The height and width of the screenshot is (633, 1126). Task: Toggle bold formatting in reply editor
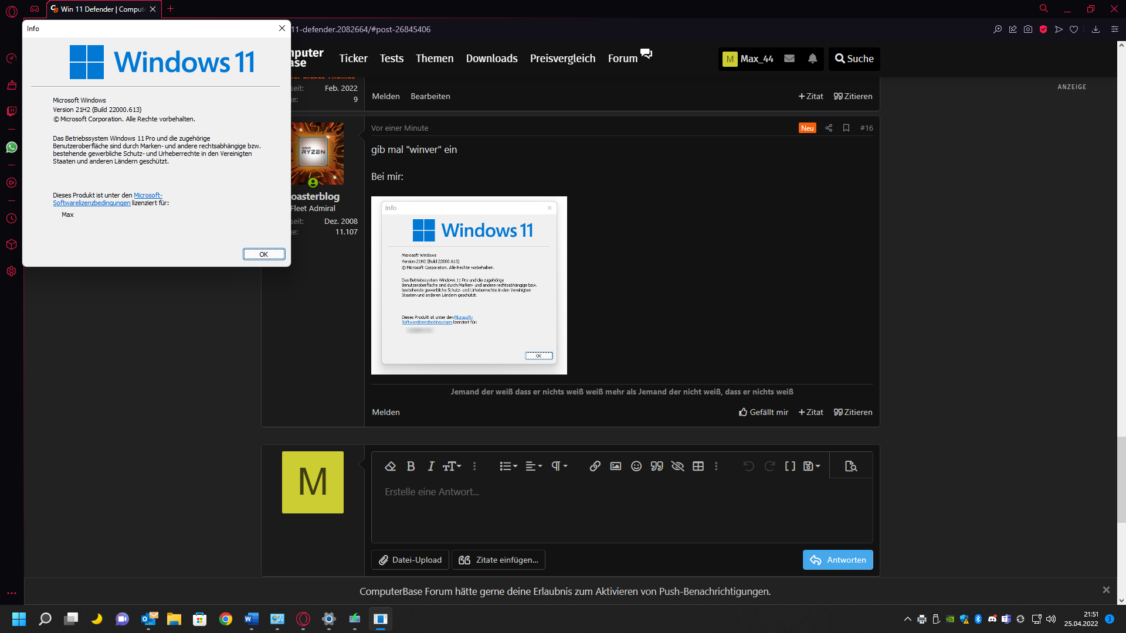(x=411, y=466)
